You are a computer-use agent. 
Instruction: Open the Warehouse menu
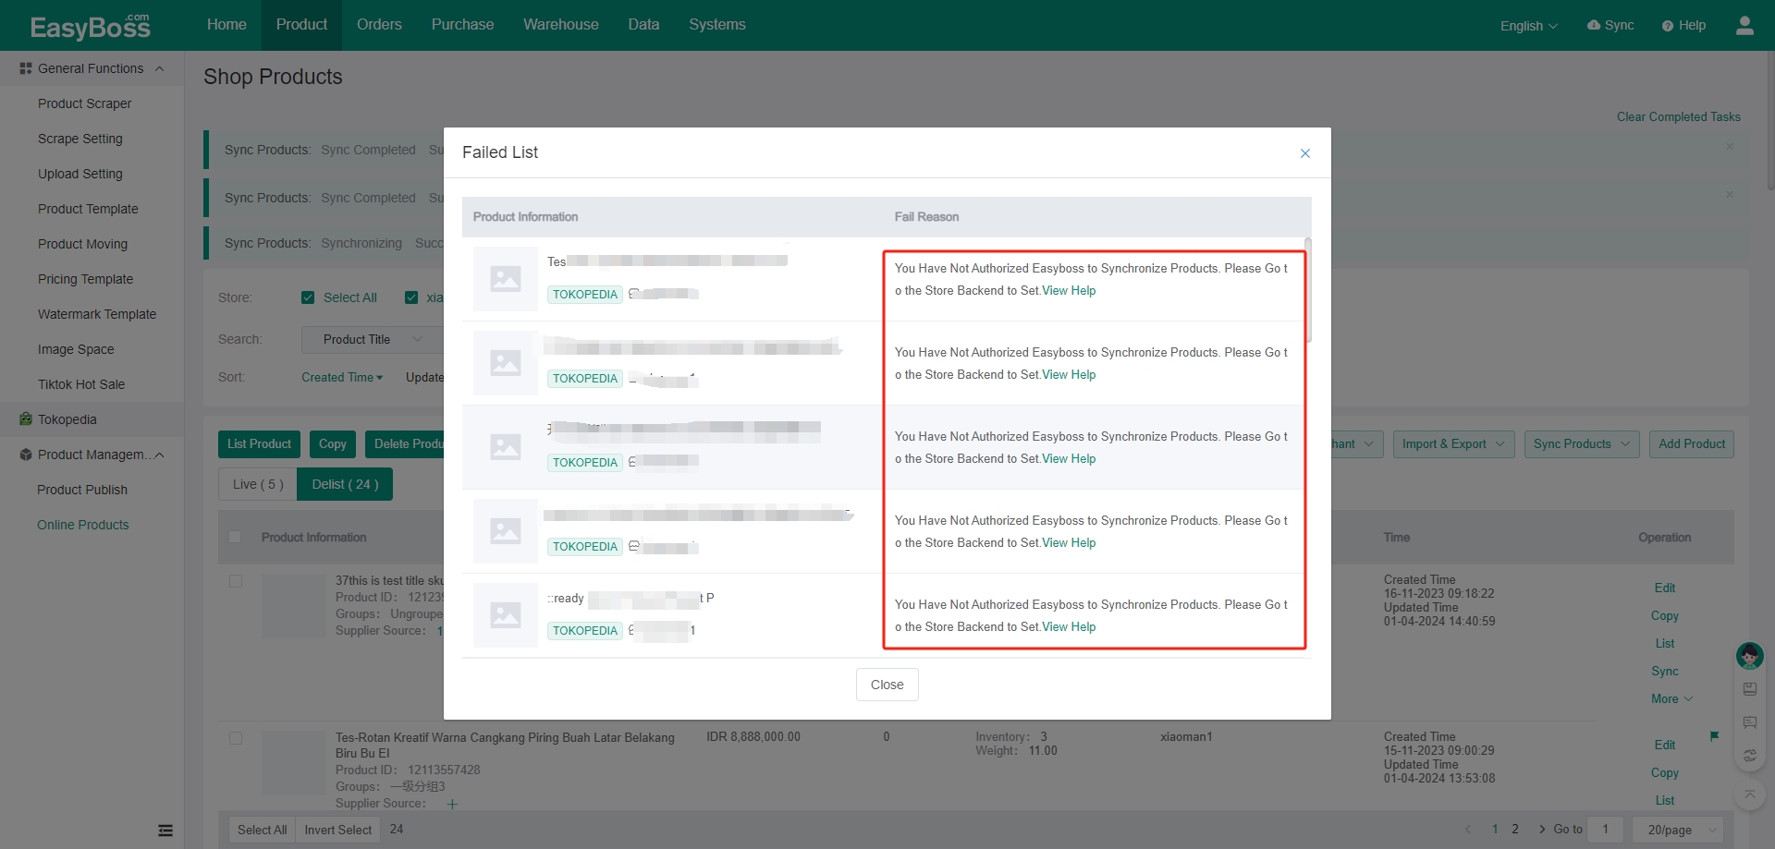pos(560,25)
